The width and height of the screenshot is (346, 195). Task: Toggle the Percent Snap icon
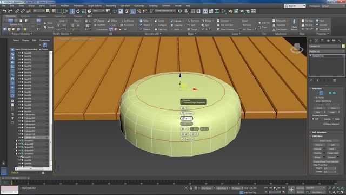(139, 11)
